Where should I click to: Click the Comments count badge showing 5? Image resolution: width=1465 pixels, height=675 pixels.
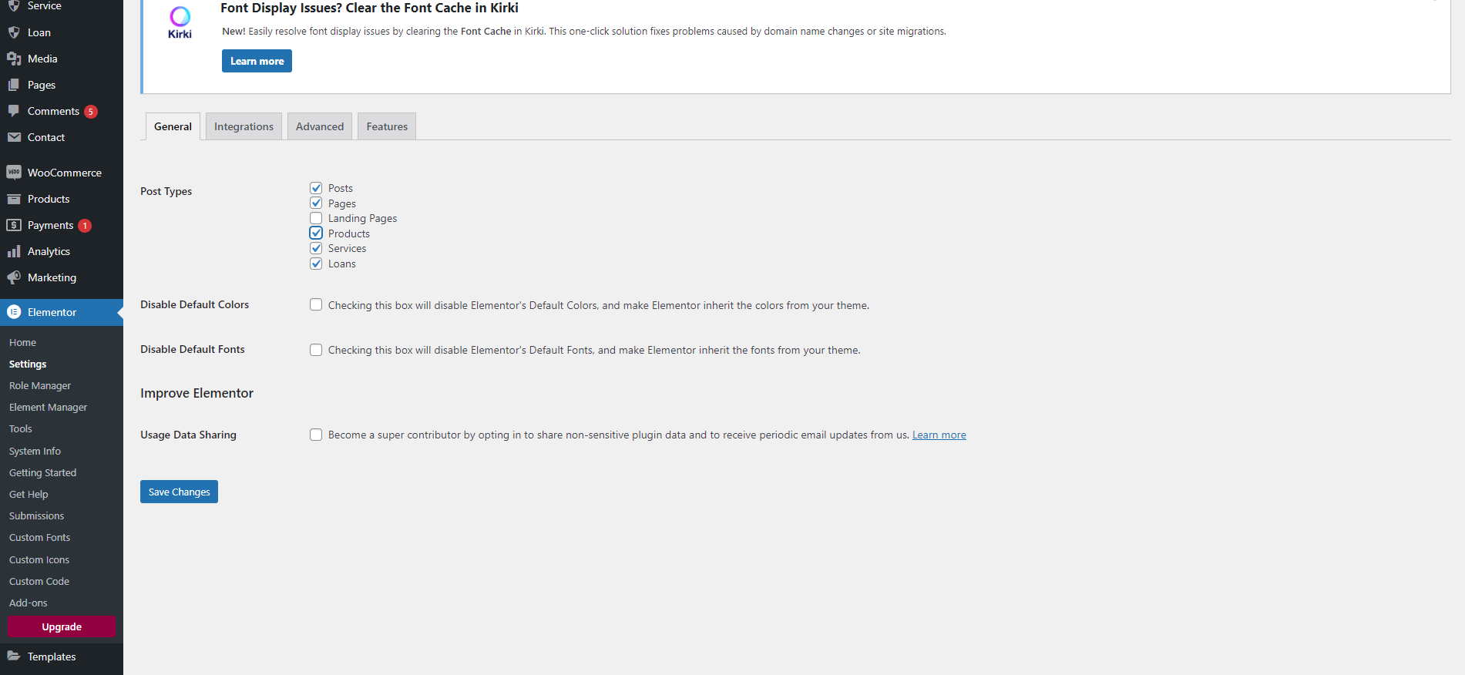91,112
